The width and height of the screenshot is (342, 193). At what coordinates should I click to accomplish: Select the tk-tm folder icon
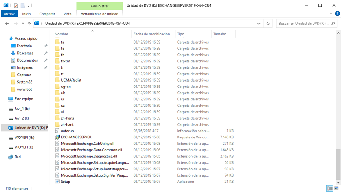click(x=57, y=61)
